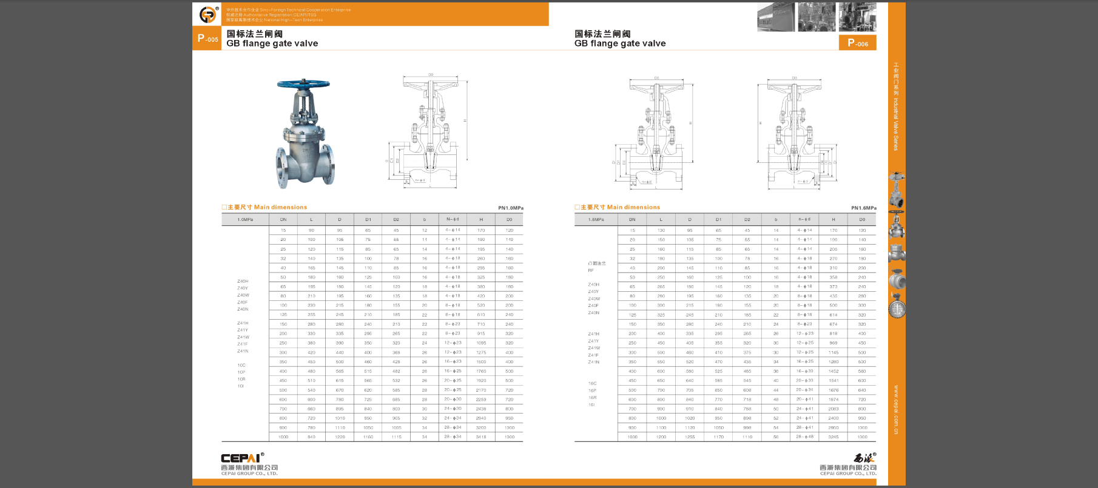Click 'Z40H' model code in left table
Image resolution: width=1098 pixels, height=488 pixels.
click(243, 282)
